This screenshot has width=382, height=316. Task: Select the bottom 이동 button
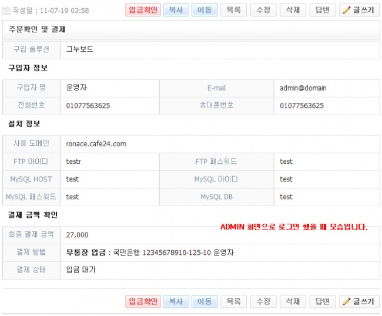coord(205,301)
